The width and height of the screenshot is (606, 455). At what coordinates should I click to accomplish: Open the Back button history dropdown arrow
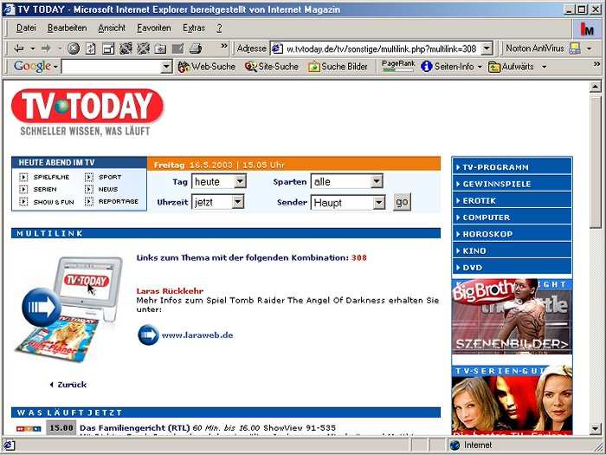tap(33, 49)
